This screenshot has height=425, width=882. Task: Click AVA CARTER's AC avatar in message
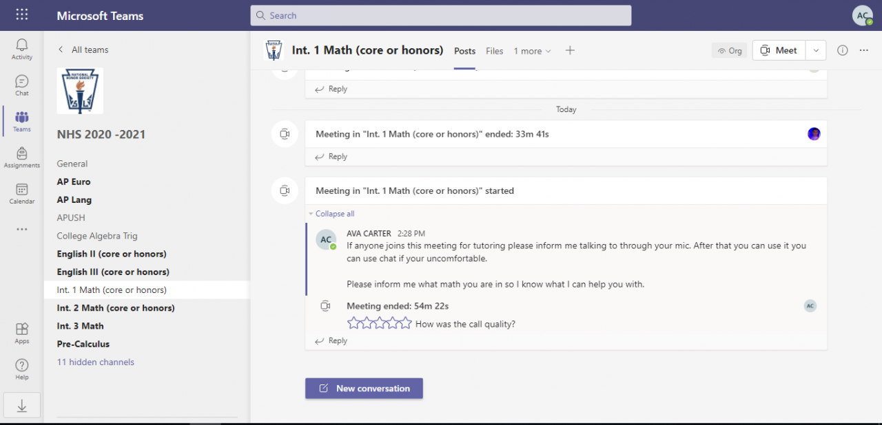click(326, 239)
